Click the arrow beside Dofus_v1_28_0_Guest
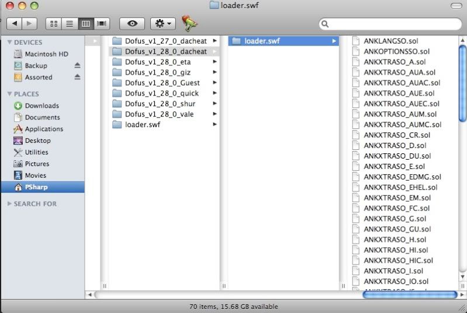 tap(215, 83)
